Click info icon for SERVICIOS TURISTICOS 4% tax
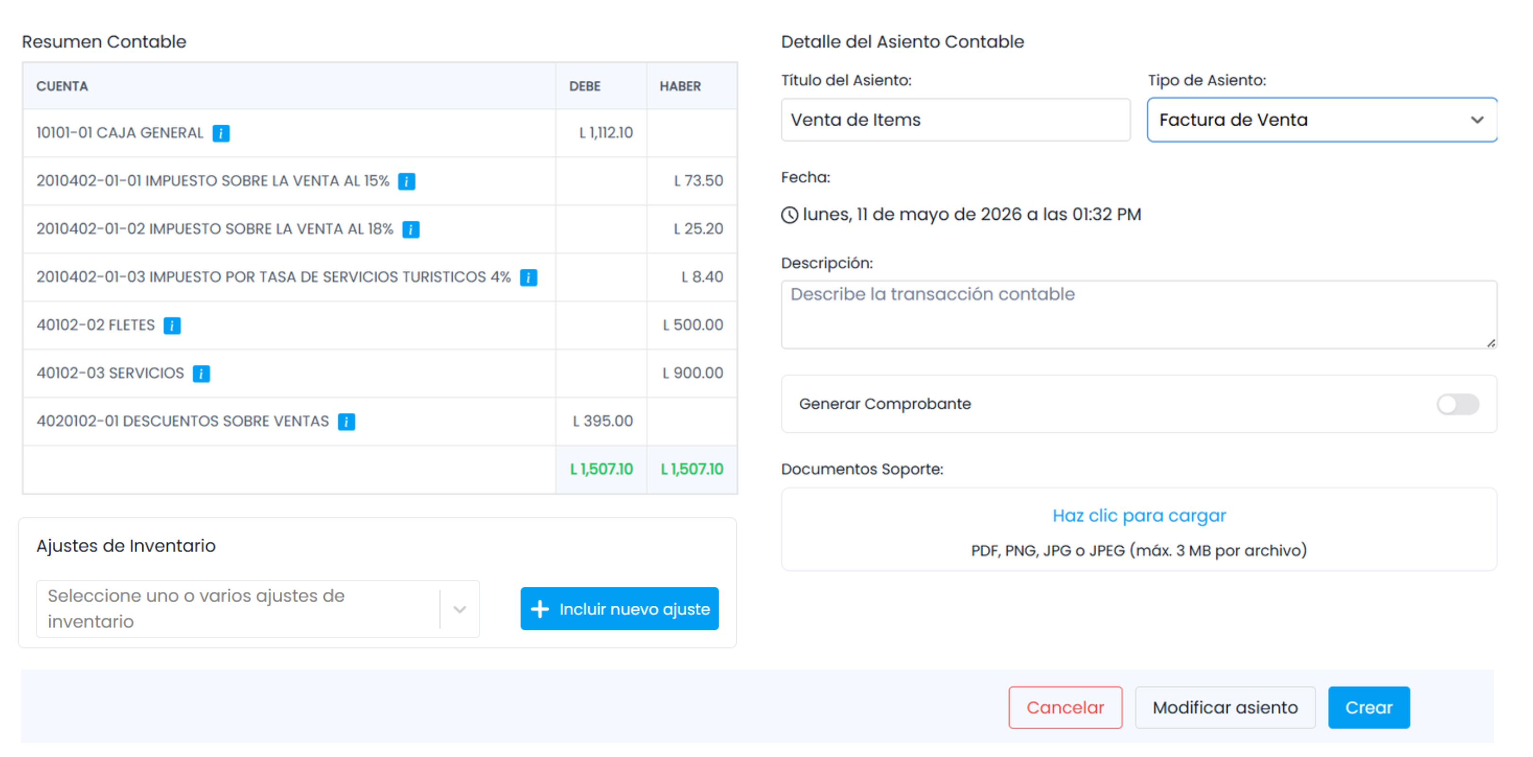The width and height of the screenshot is (1533, 757). (528, 278)
